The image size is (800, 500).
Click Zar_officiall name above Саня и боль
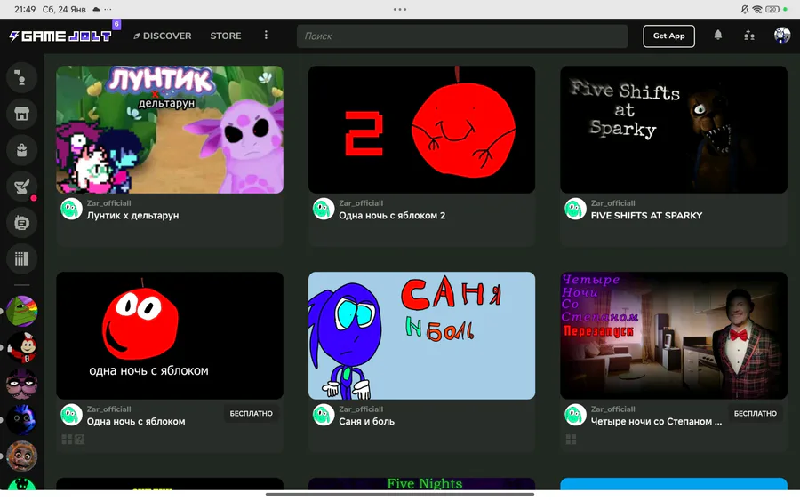(x=361, y=409)
